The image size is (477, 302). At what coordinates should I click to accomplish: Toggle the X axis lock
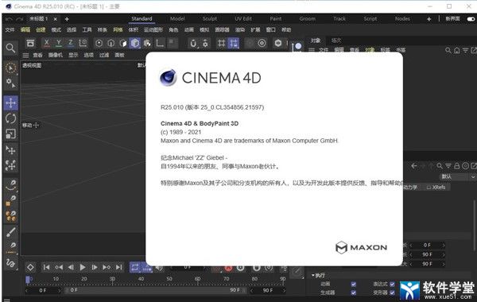pyautogui.click(x=47, y=43)
